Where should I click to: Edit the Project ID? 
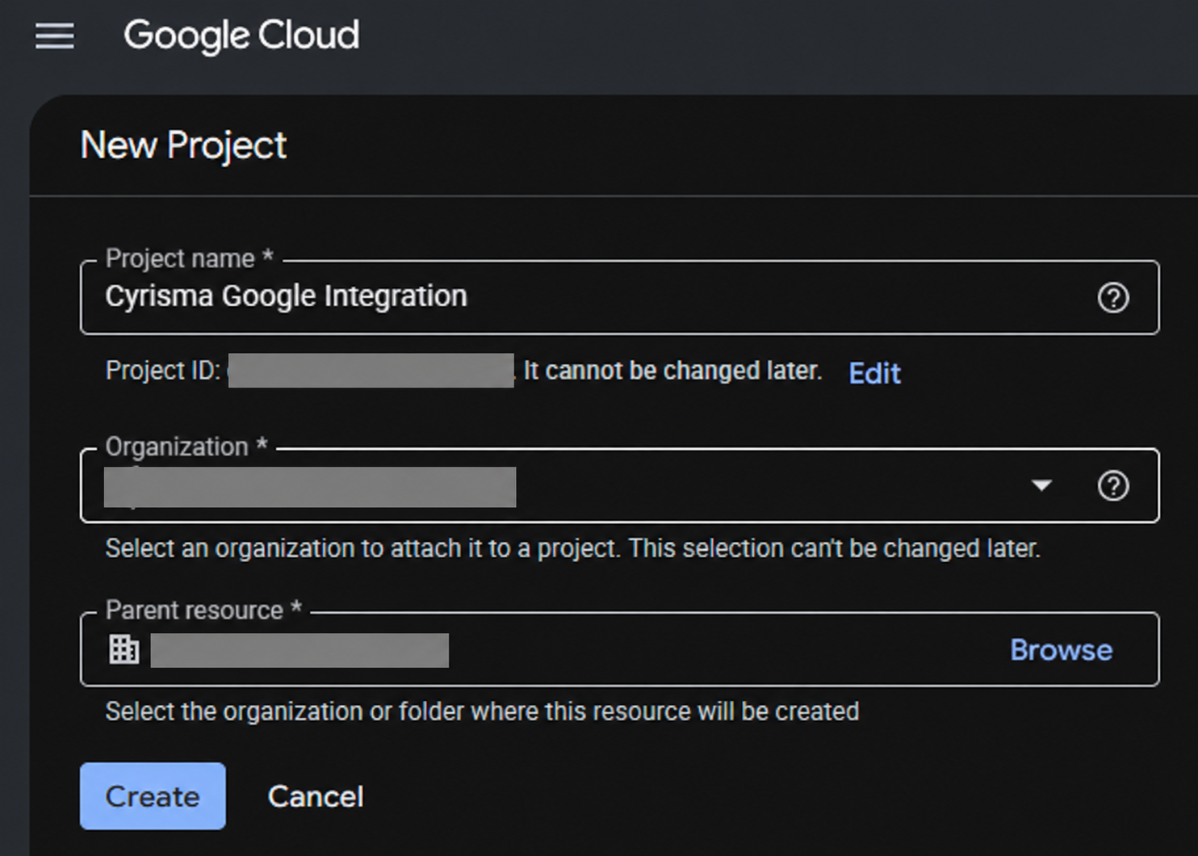click(874, 373)
